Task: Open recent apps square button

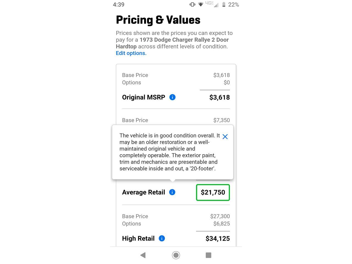Action: (208, 255)
